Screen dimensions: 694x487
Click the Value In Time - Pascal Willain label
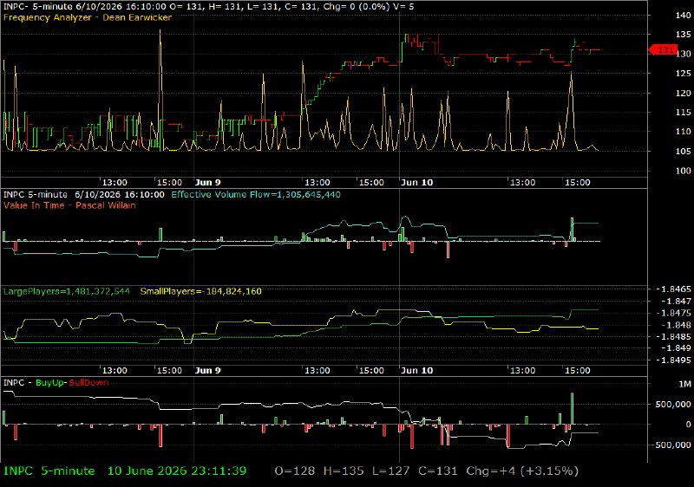pos(69,205)
